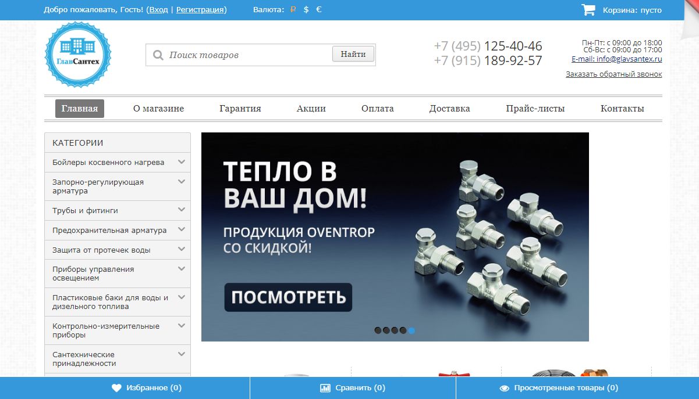Expand Сантехнические принадлежности chevron

click(x=182, y=354)
